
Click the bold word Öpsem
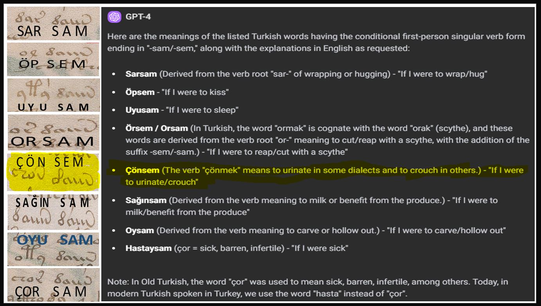coord(140,92)
